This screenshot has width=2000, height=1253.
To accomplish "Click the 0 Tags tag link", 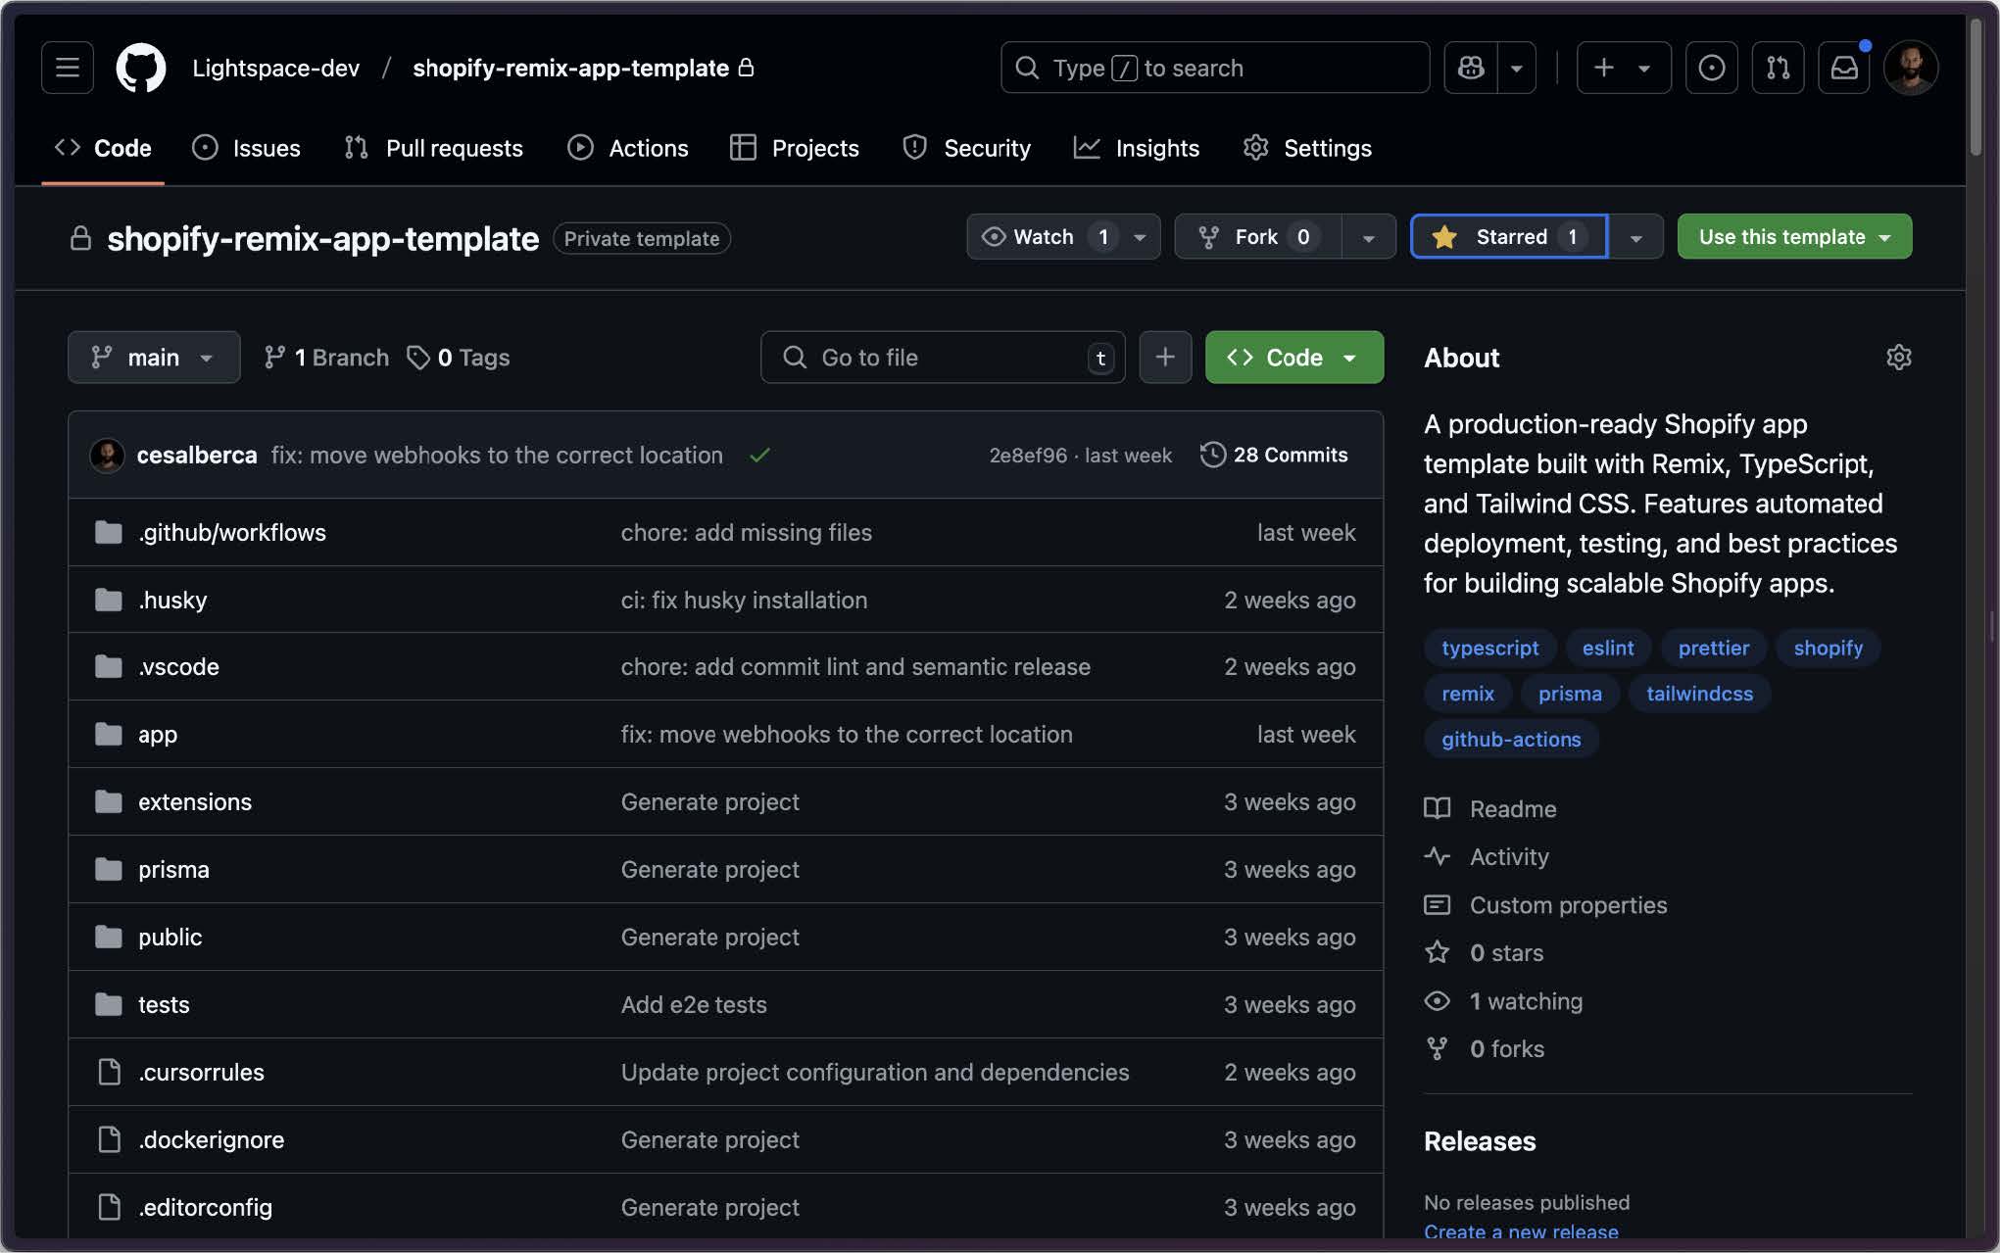I will pyautogui.click(x=459, y=358).
